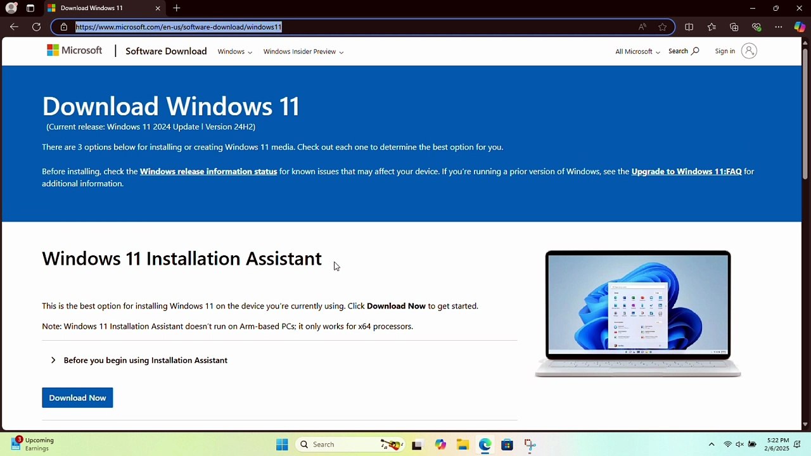The height and width of the screenshot is (456, 811).
Task: Open File Explorer from taskbar
Action: pyautogui.click(x=463, y=445)
